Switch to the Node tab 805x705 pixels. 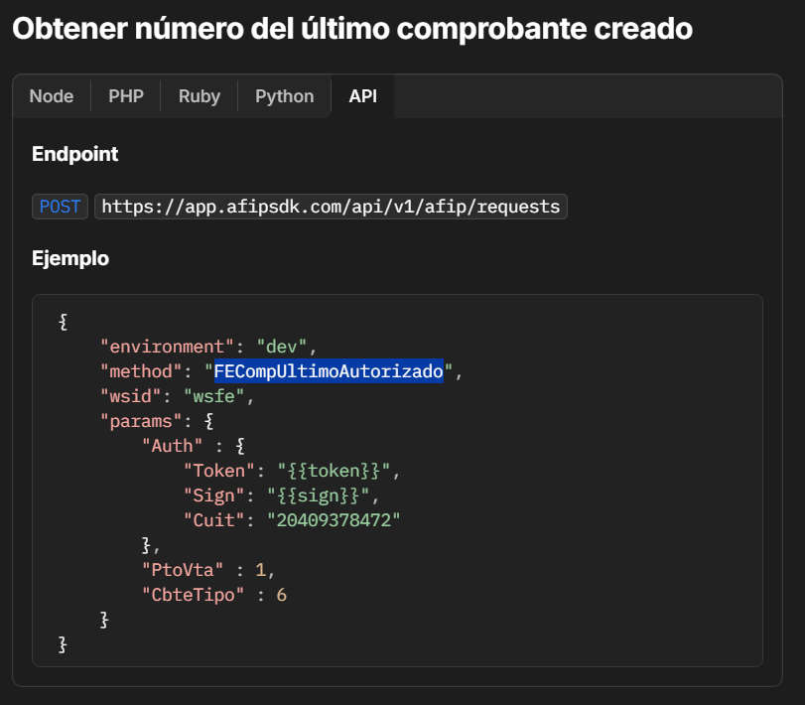[x=52, y=96]
